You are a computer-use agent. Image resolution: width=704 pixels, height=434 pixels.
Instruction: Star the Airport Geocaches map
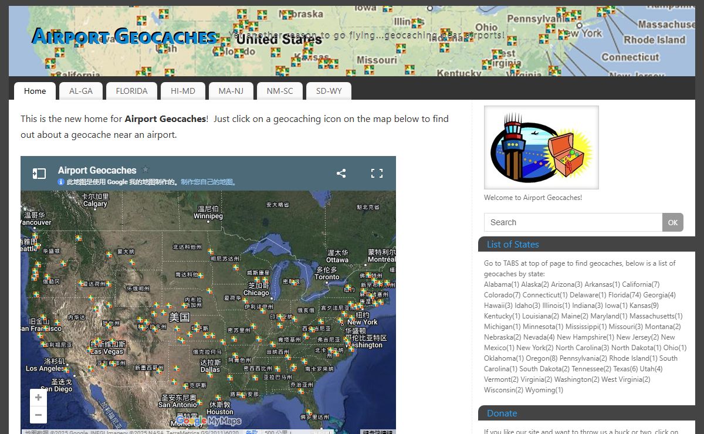[146, 169]
